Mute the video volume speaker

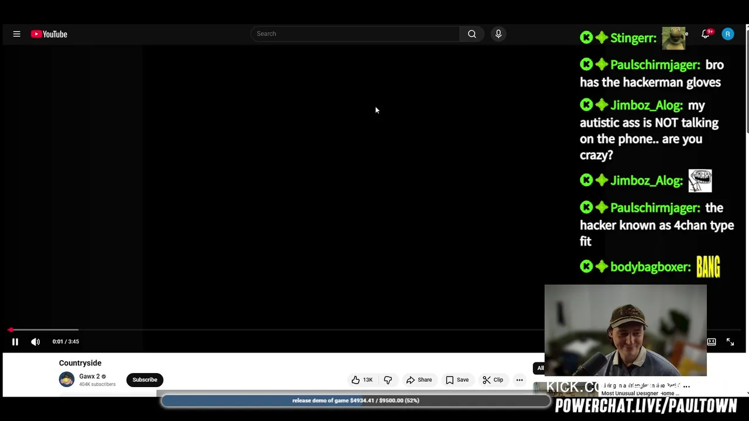(36, 341)
